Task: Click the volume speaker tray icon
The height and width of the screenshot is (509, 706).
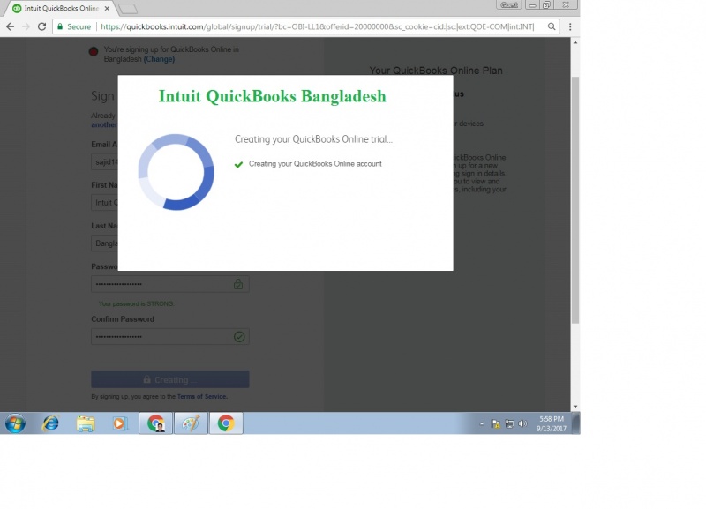Action: (522, 423)
